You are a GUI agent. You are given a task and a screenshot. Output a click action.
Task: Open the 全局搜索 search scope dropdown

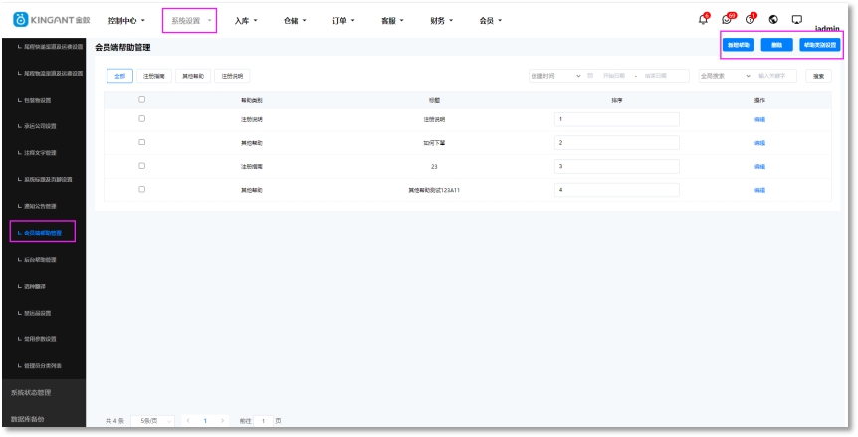pyautogui.click(x=725, y=76)
